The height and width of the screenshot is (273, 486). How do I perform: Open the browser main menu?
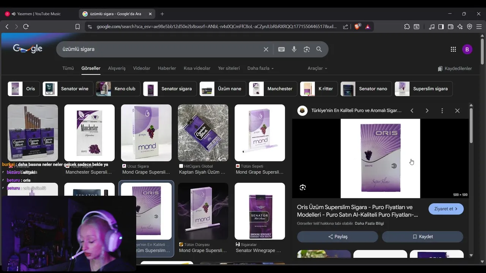tap(479, 27)
